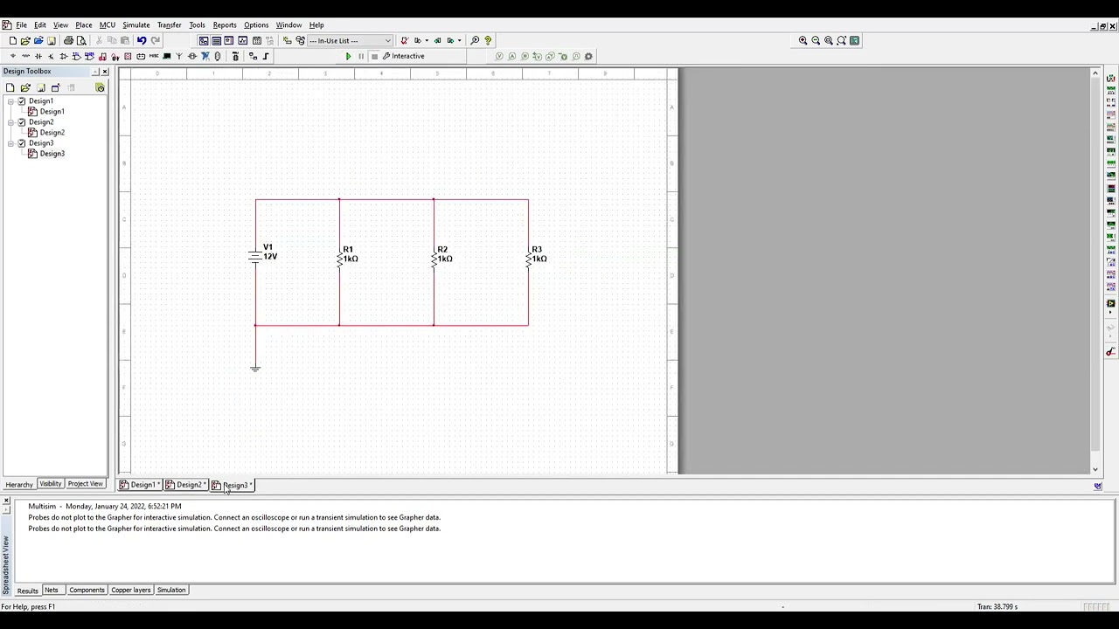Open the Simulation spreadsheet tab

(171, 590)
